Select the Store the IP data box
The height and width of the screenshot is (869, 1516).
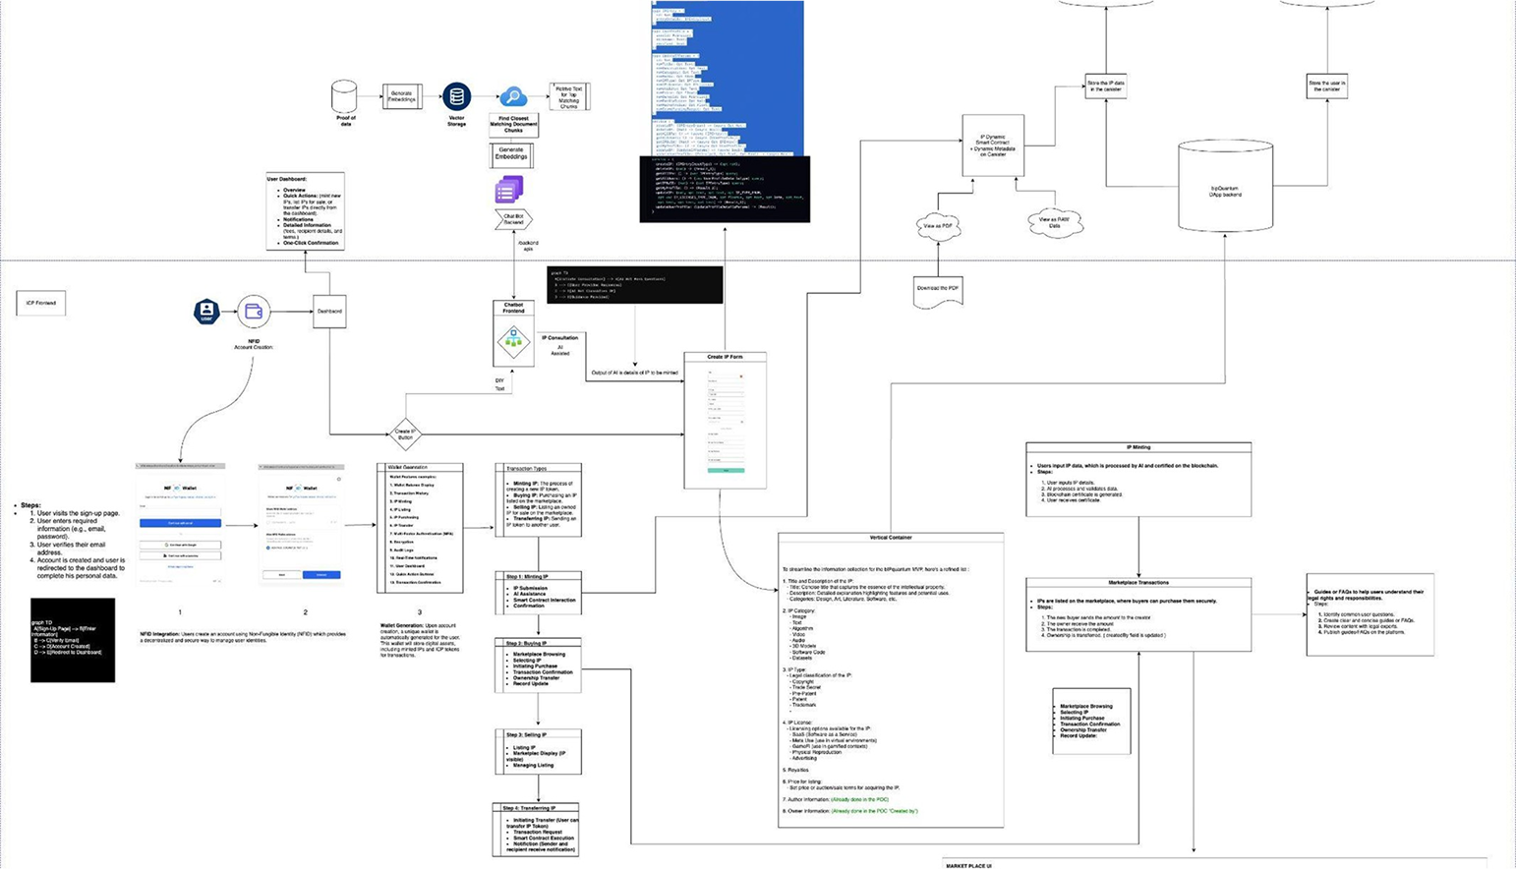pyautogui.click(x=1106, y=86)
